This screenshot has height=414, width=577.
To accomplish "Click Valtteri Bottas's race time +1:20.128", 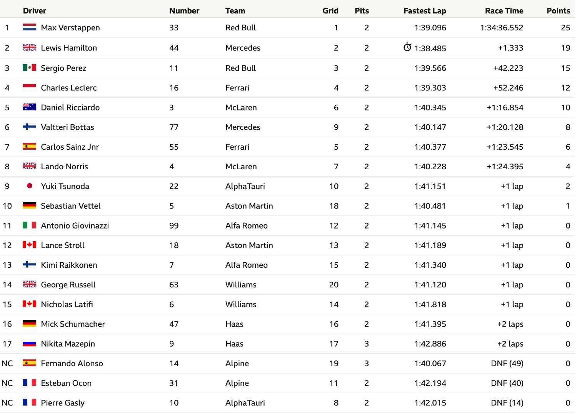I will pos(505,127).
